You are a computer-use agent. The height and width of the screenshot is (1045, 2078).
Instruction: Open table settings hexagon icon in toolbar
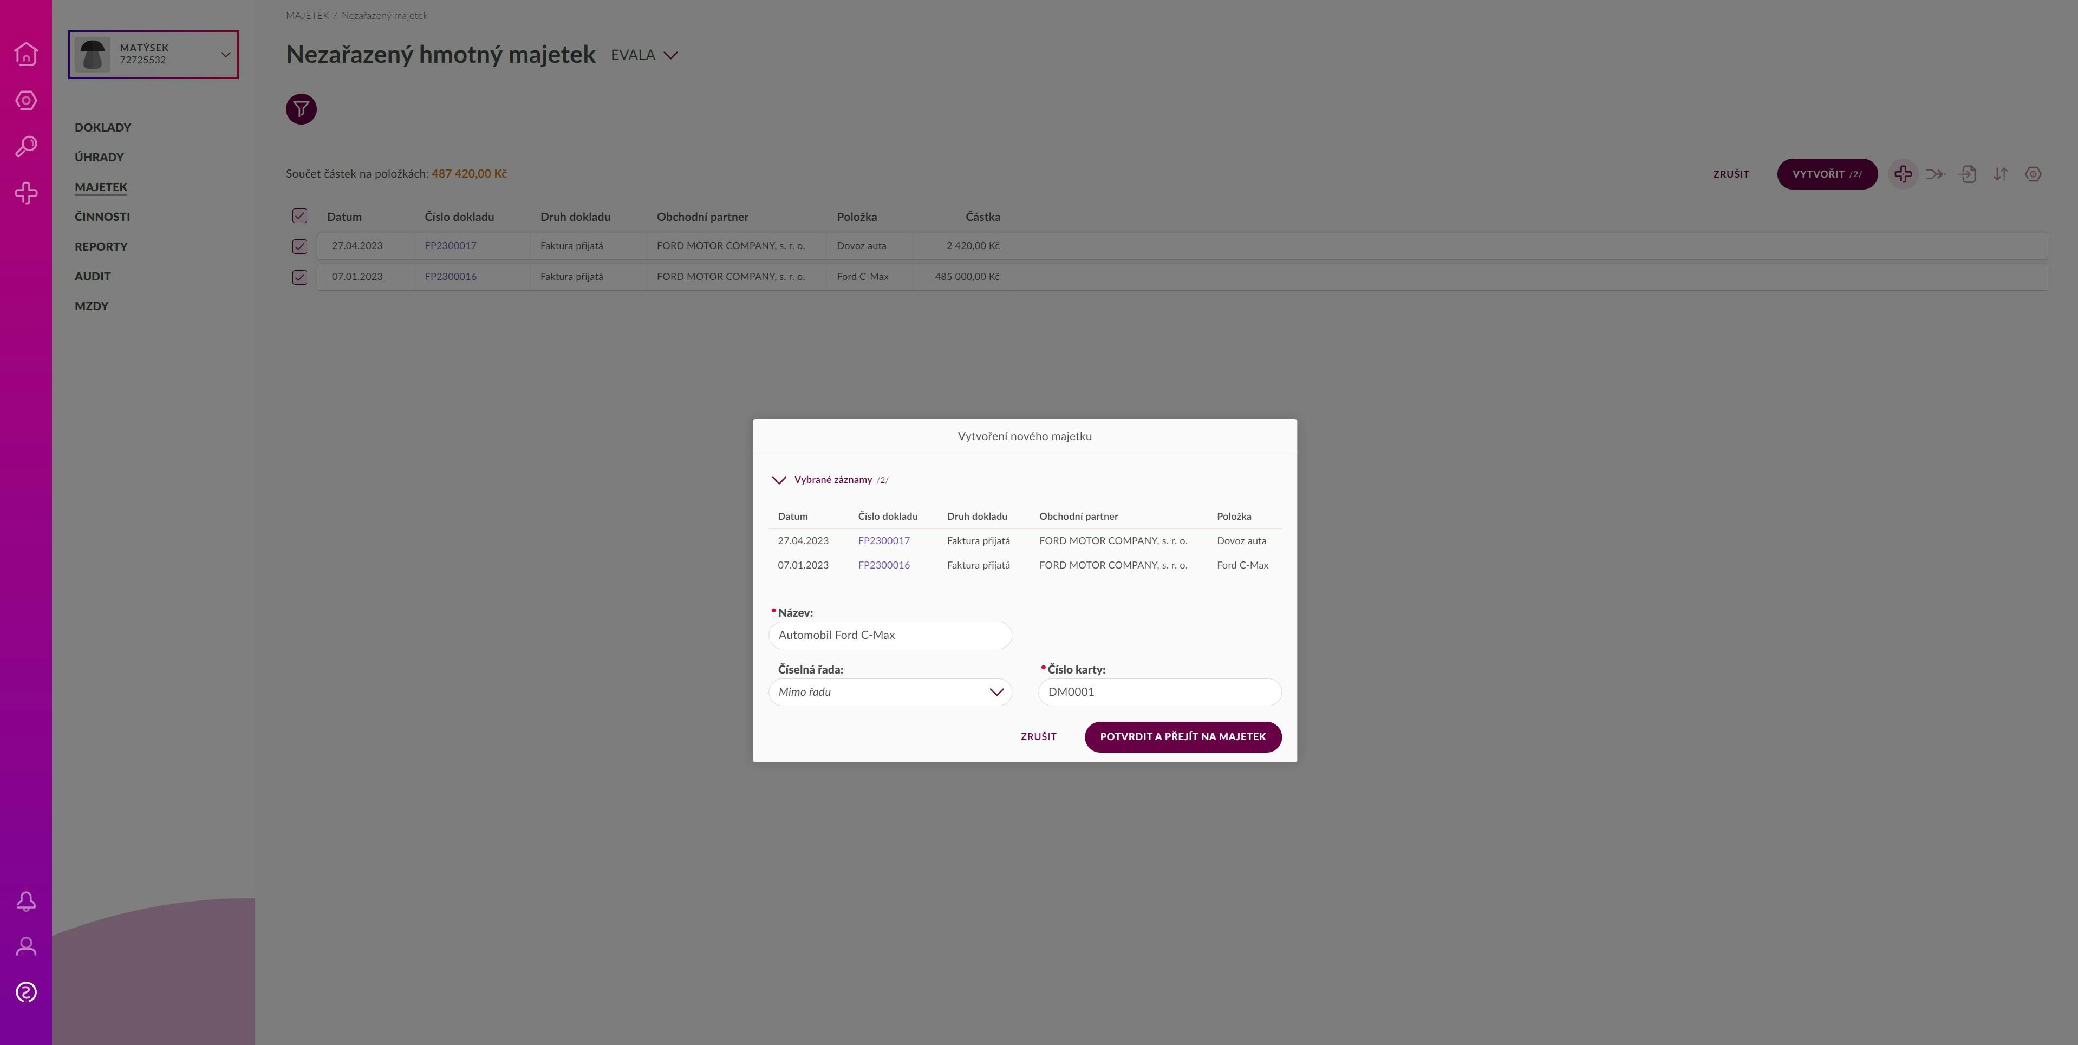pyautogui.click(x=2033, y=174)
